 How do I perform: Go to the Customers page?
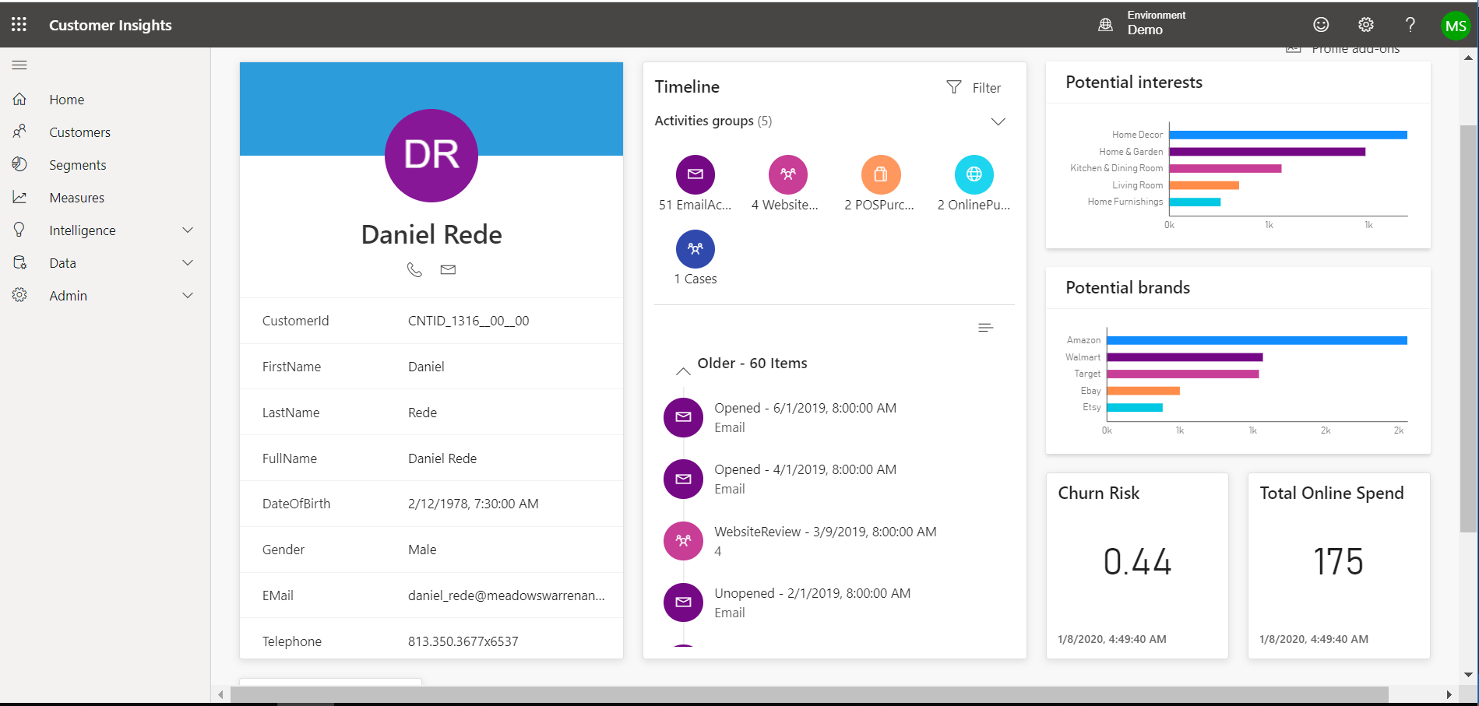pyautogui.click(x=80, y=132)
